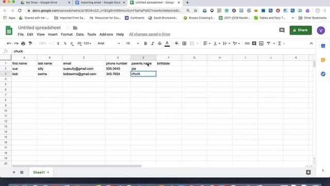
Task: Select cell with suesully@gmail.com
Action: pyautogui.click(x=84, y=69)
